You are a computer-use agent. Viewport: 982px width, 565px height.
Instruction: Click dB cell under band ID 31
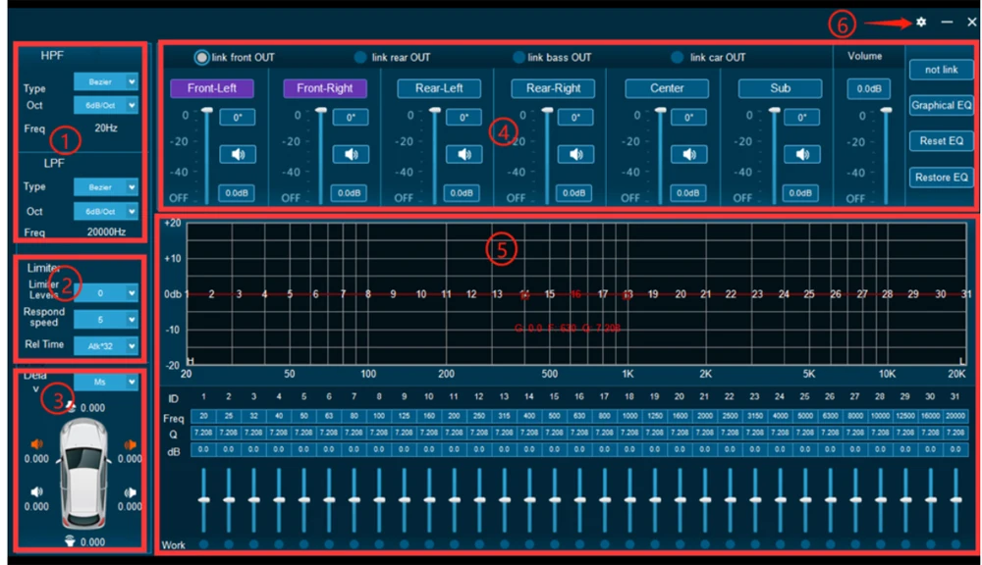click(x=955, y=449)
